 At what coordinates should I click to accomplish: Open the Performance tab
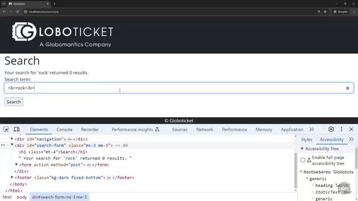234,130
